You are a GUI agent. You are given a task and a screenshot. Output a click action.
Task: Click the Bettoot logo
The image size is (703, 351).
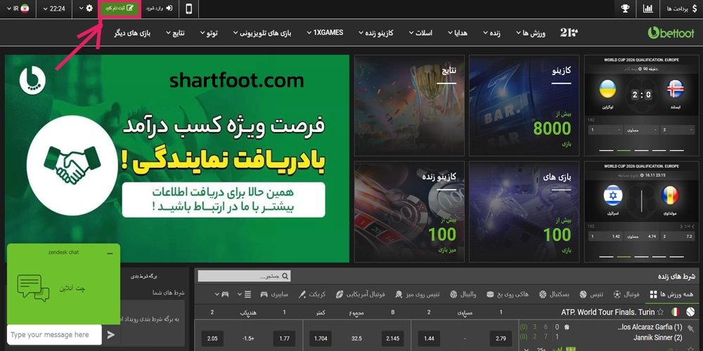point(671,33)
